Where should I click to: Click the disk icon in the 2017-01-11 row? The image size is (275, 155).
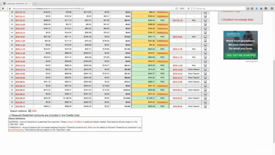coord(205,16)
